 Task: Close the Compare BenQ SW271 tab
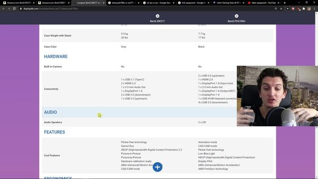(104, 3)
